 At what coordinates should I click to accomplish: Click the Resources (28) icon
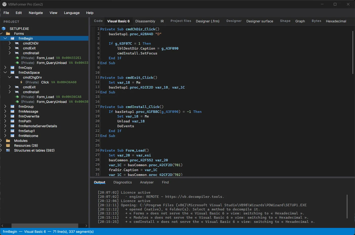point(8,146)
